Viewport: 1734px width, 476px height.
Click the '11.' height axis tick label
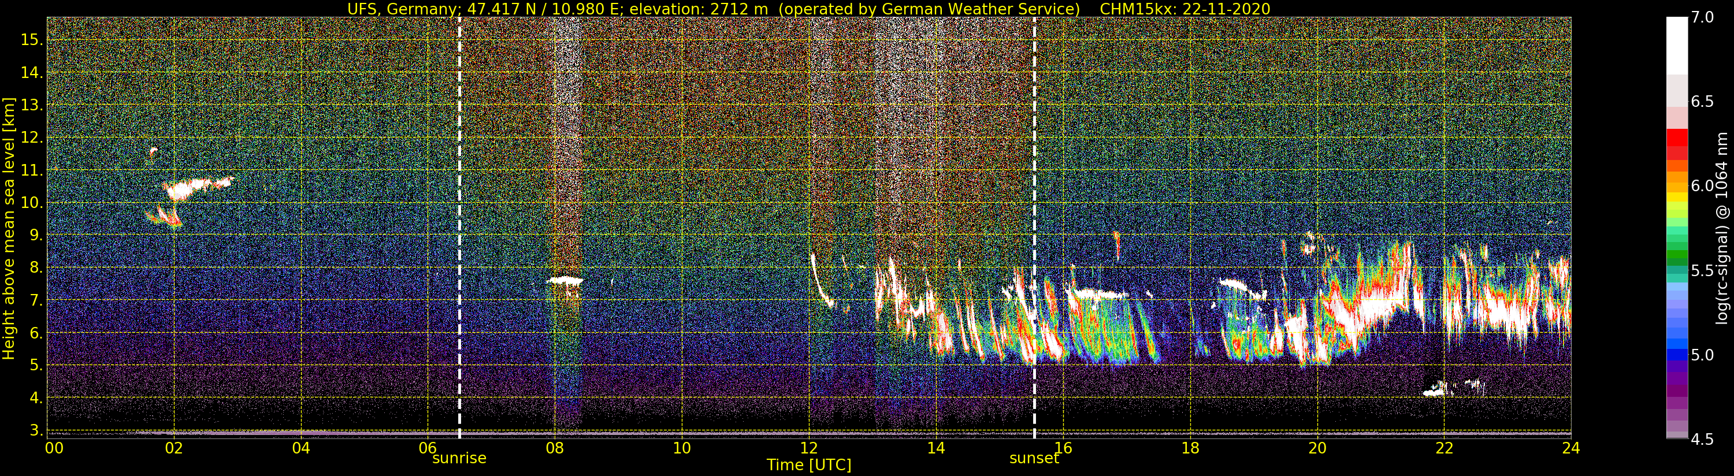[32, 170]
